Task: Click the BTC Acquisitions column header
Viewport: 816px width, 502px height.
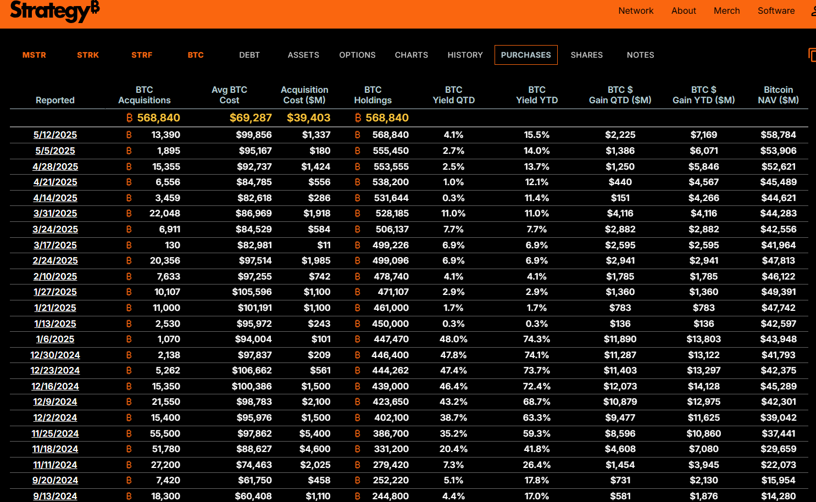Action: pyautogui.click(x=144, y=95)
